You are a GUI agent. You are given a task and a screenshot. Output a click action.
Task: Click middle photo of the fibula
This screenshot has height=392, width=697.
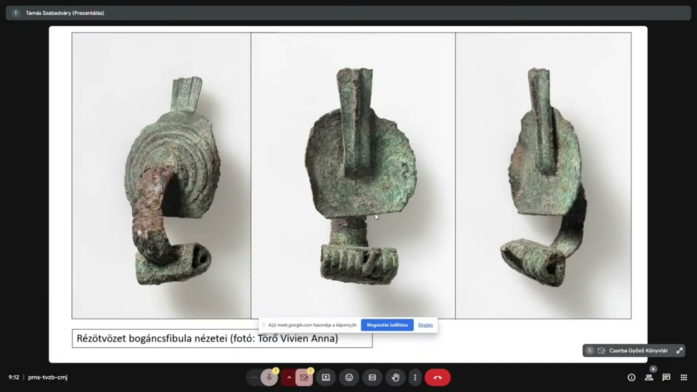coord(353,175)
